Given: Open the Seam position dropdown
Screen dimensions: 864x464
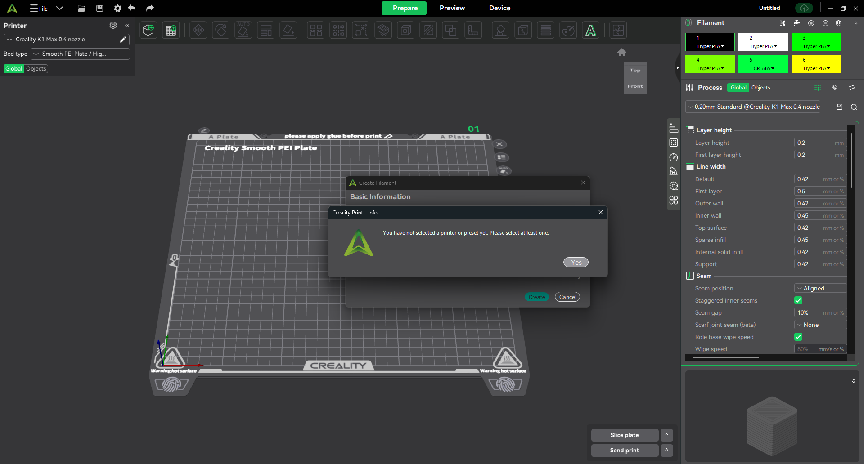Looking at the screenshot, I should (x=820, y=288).
